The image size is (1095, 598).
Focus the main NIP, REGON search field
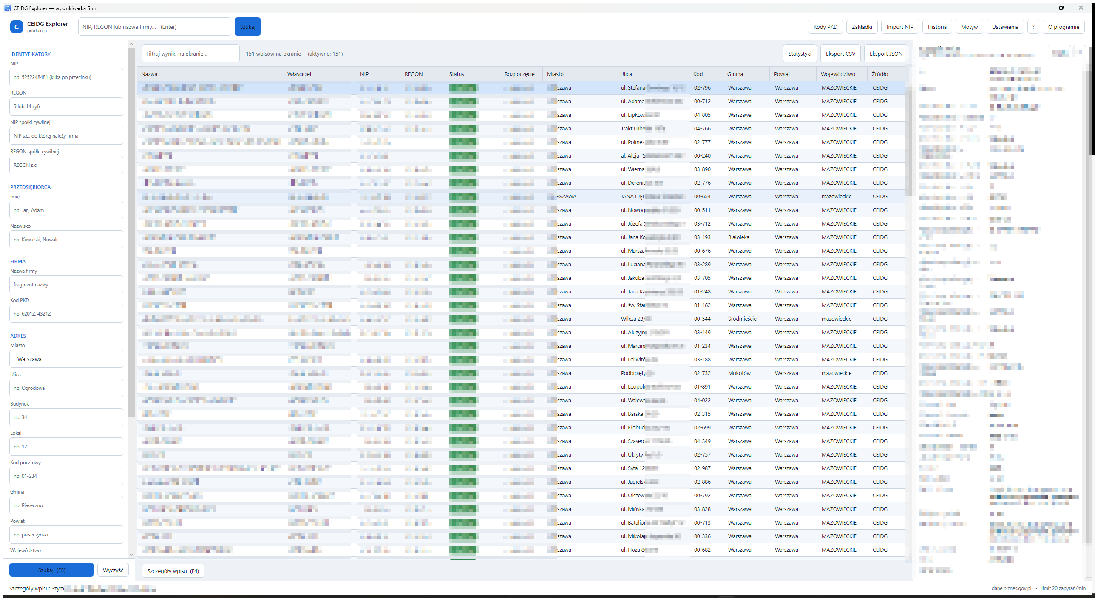[154, 27]
